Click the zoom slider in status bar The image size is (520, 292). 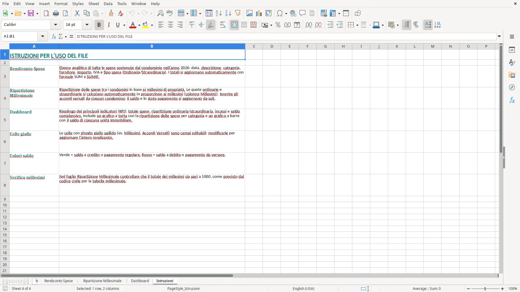pyautogui.click(x=485, y=289)
